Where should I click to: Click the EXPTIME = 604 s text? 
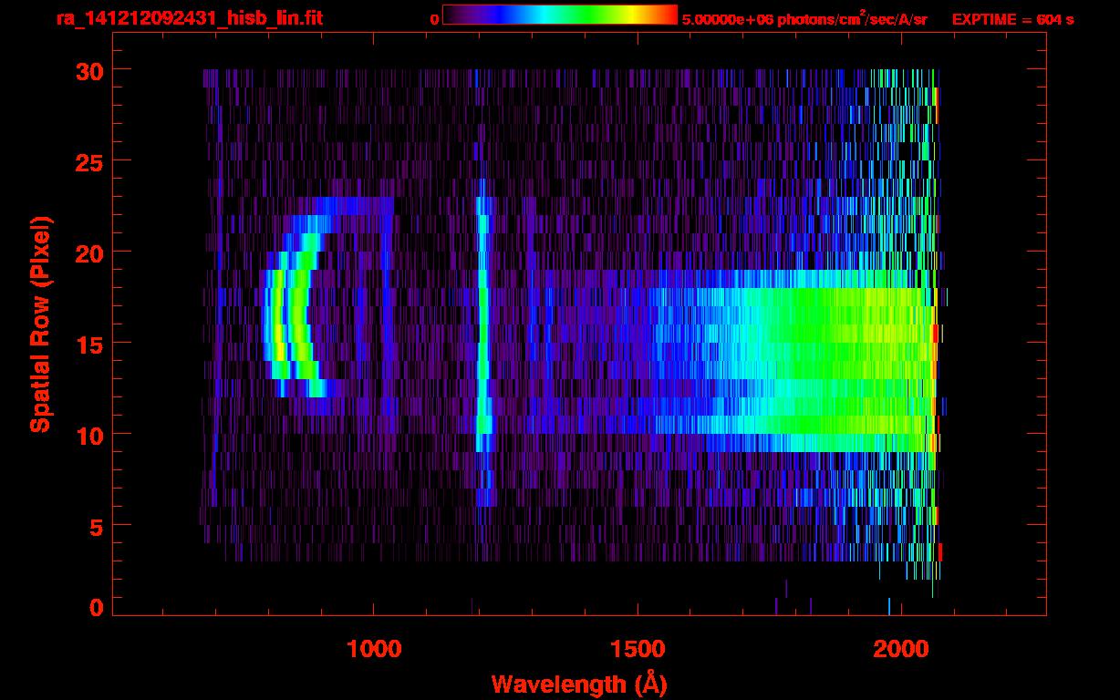click(1012, 19)
